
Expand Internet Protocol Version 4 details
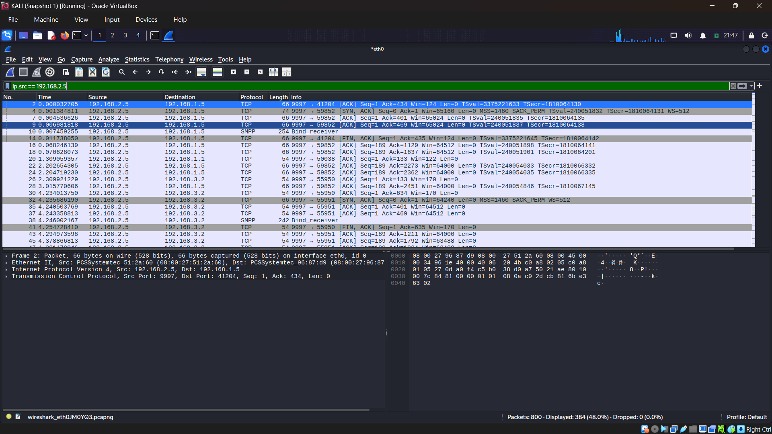pyautogui.click(x=6, y=270)
